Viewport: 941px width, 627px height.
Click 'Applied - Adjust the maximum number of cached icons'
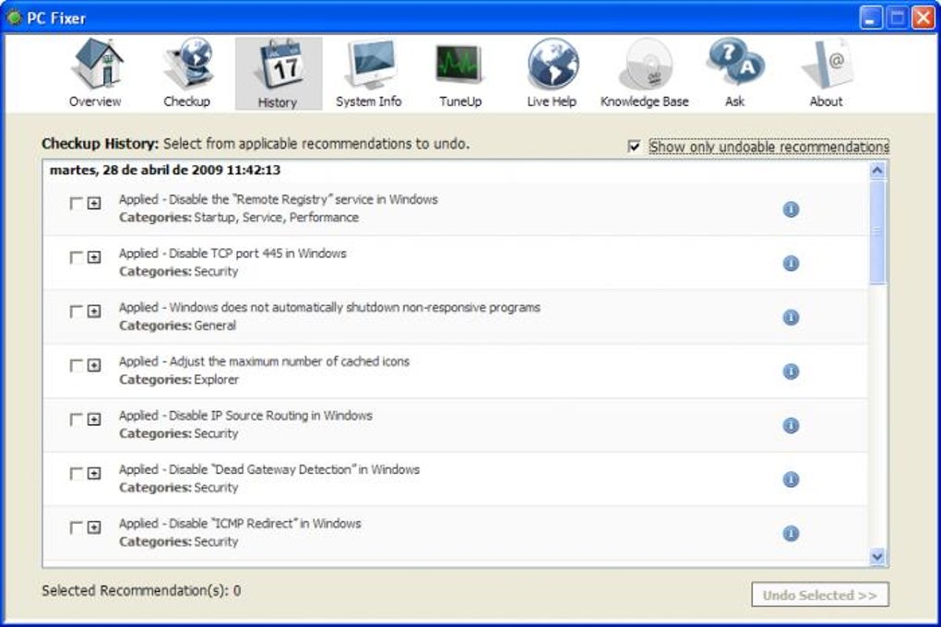[264, 361]
